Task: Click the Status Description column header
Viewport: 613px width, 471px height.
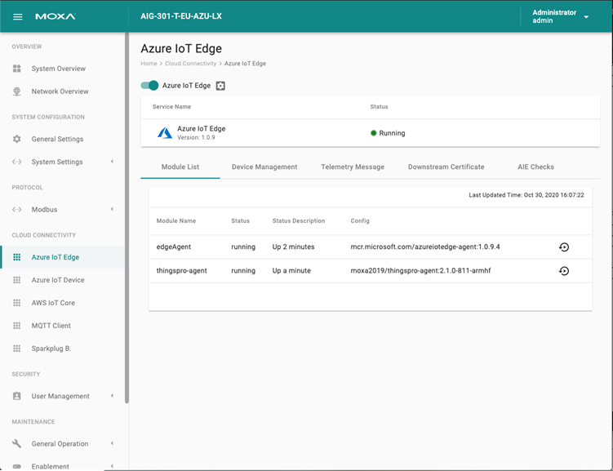Action: click(298, 221)
